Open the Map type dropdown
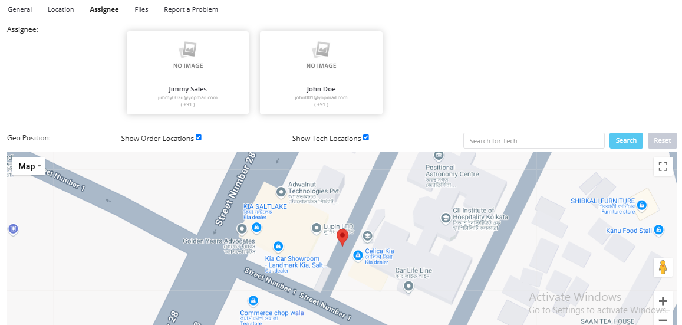Screen dimensions: 682x325 [x=29, y=166]
